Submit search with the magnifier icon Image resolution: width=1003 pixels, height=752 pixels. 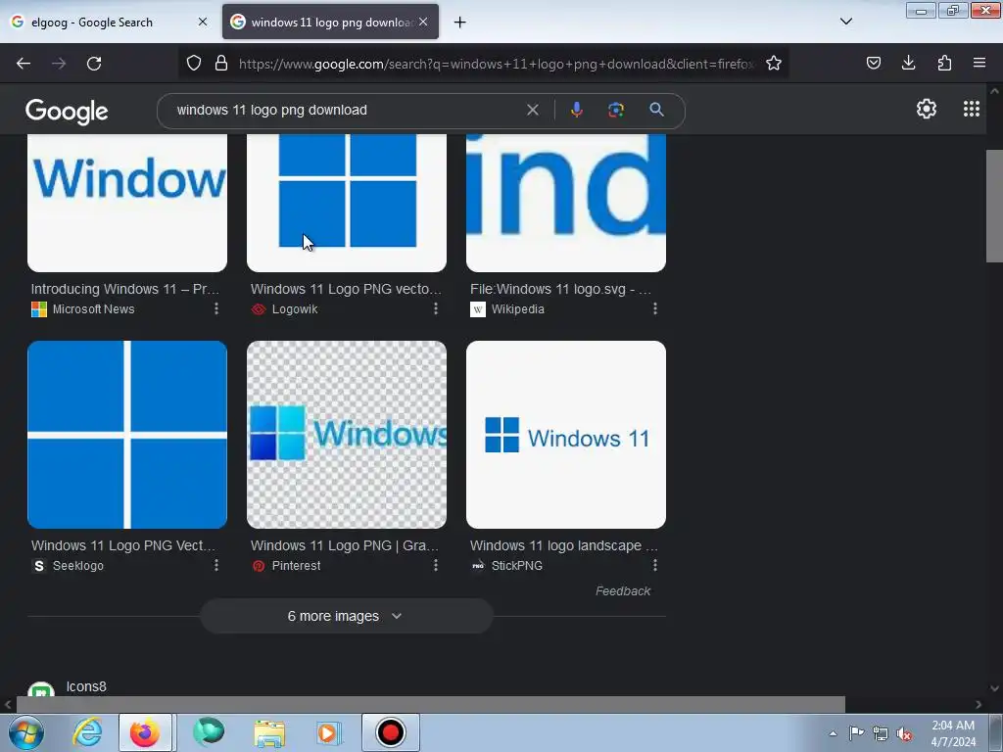(x=657, y=110)
